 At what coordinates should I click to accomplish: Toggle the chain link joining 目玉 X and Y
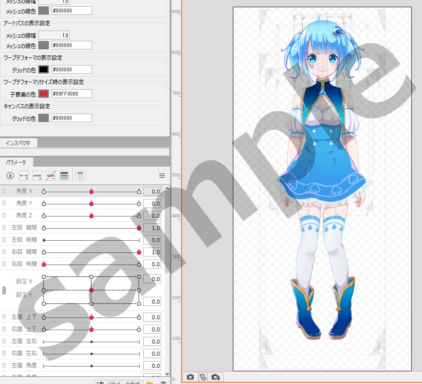coord(4,291)
